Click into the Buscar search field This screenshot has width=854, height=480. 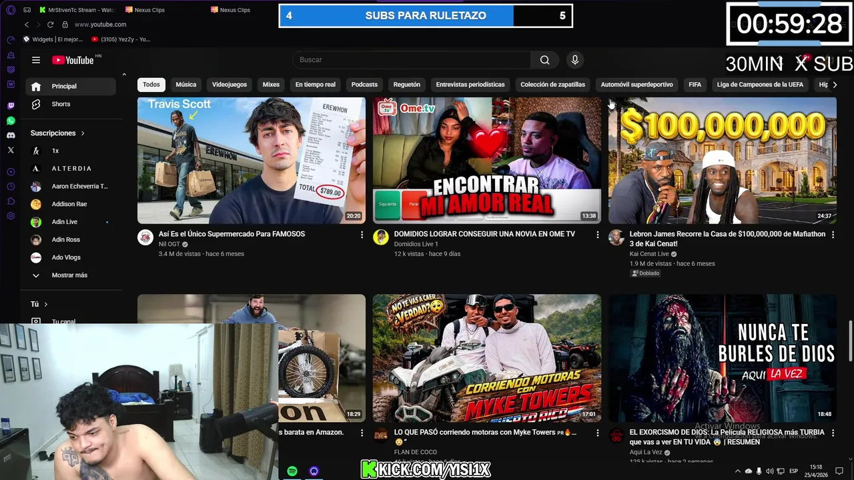(x=412, y=60)
